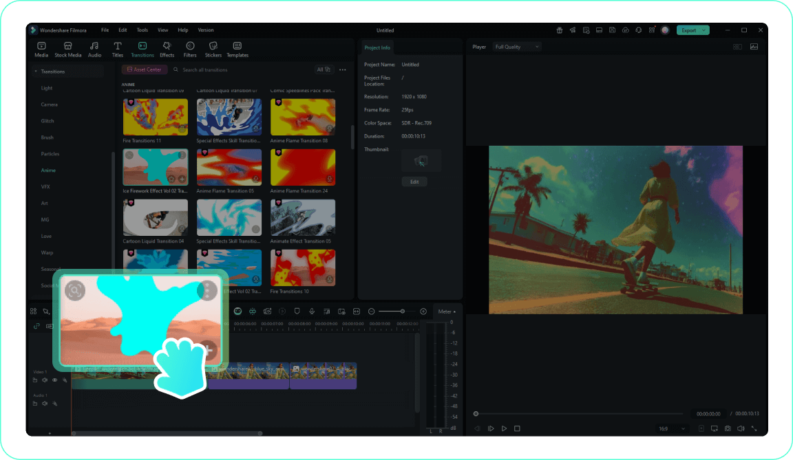Open the apps grid icon with red dot
Screen dimensions: 793x460
(652, 30)
